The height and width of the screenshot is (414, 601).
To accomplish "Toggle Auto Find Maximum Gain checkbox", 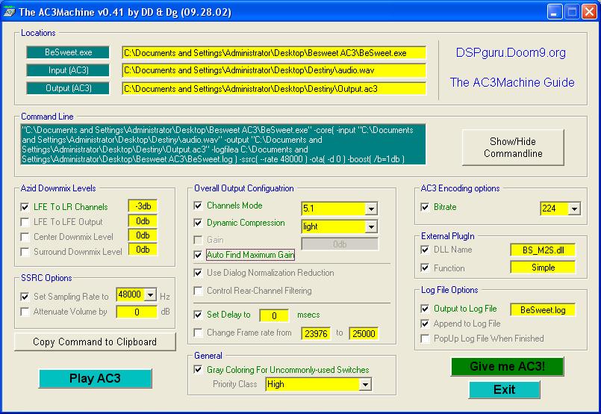I will pos(198,255).
